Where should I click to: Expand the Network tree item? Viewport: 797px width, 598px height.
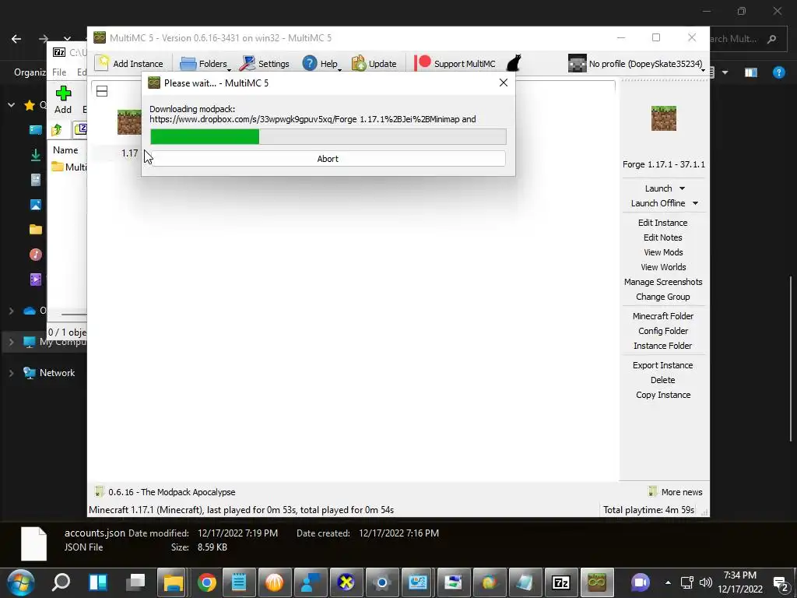coord(11,373)
